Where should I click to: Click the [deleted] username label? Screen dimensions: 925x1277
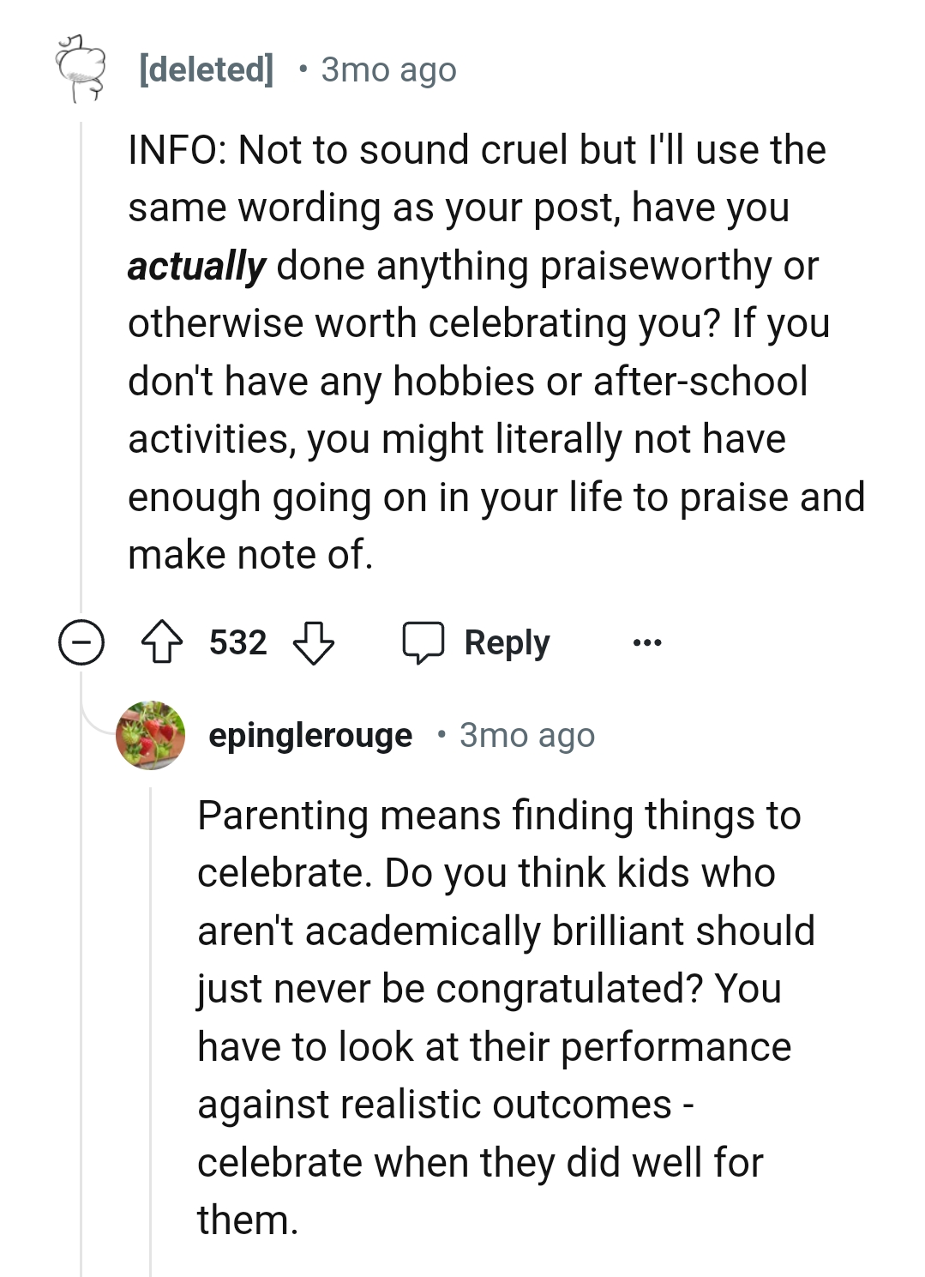click(204, 70)
